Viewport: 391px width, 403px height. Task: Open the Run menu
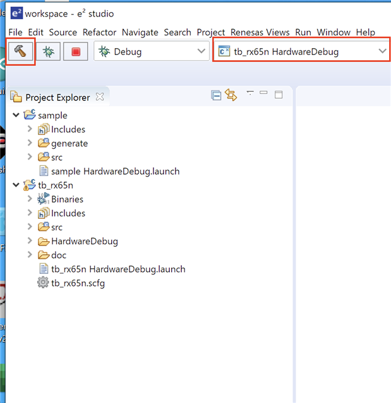(303, 32)
